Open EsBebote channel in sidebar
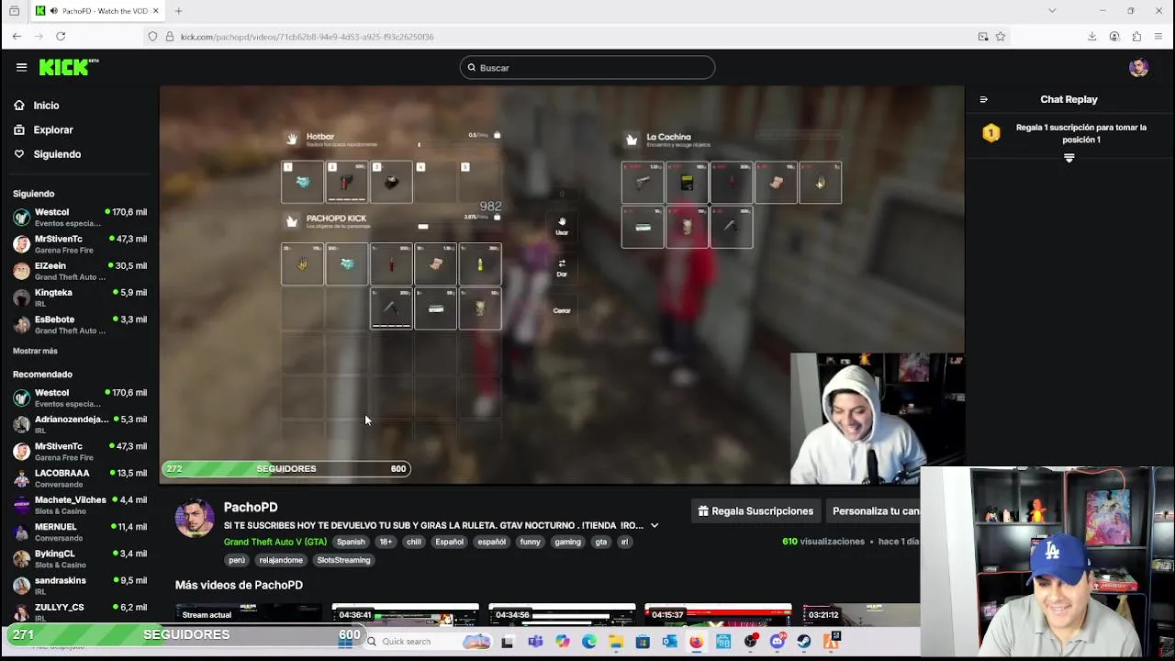The width and height of the screenshot is (1175, 661). [80, 324]
